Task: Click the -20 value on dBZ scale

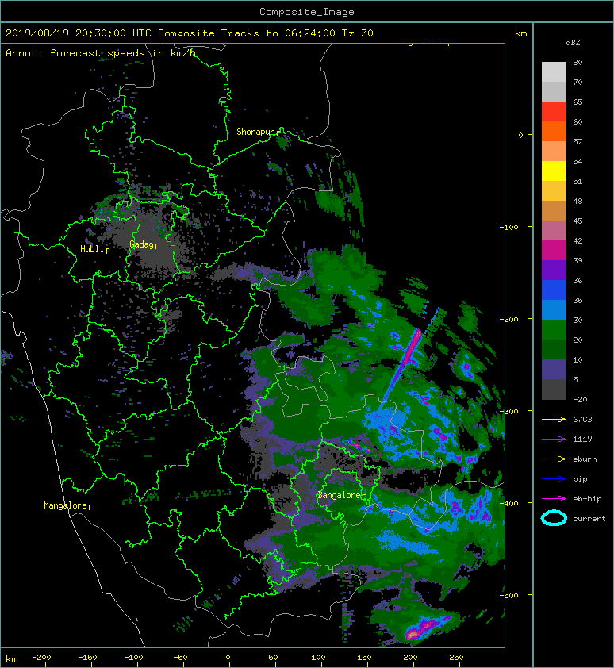Action: coord(580,399)
